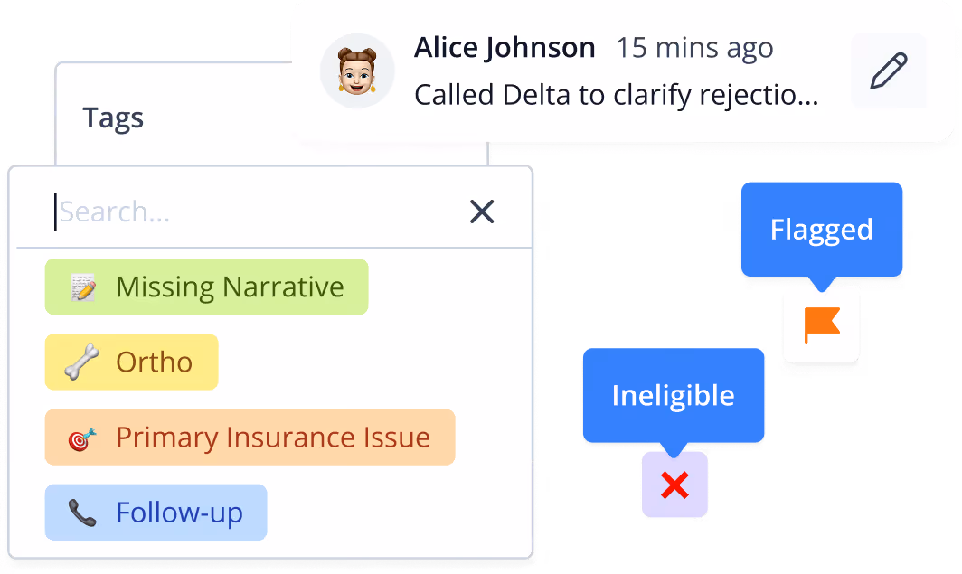Select the Primary Insurance Issue tag

coord(250,437)
